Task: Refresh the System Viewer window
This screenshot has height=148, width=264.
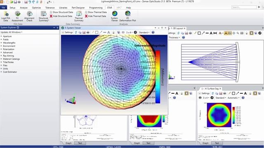Action: point(76,32)
